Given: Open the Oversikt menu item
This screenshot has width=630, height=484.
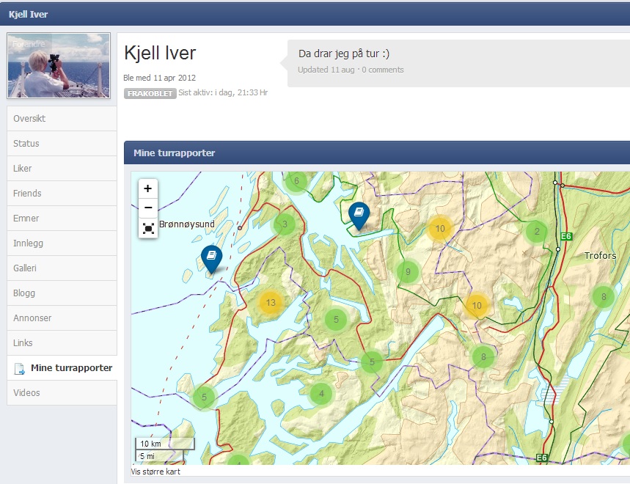Looking at the screenshot, I should [x=62, y=119].
